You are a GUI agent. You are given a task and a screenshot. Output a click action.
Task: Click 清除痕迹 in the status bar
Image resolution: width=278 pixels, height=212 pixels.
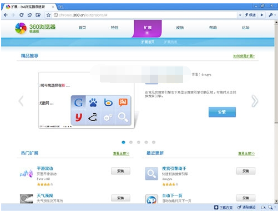click(x=246, y=208)
